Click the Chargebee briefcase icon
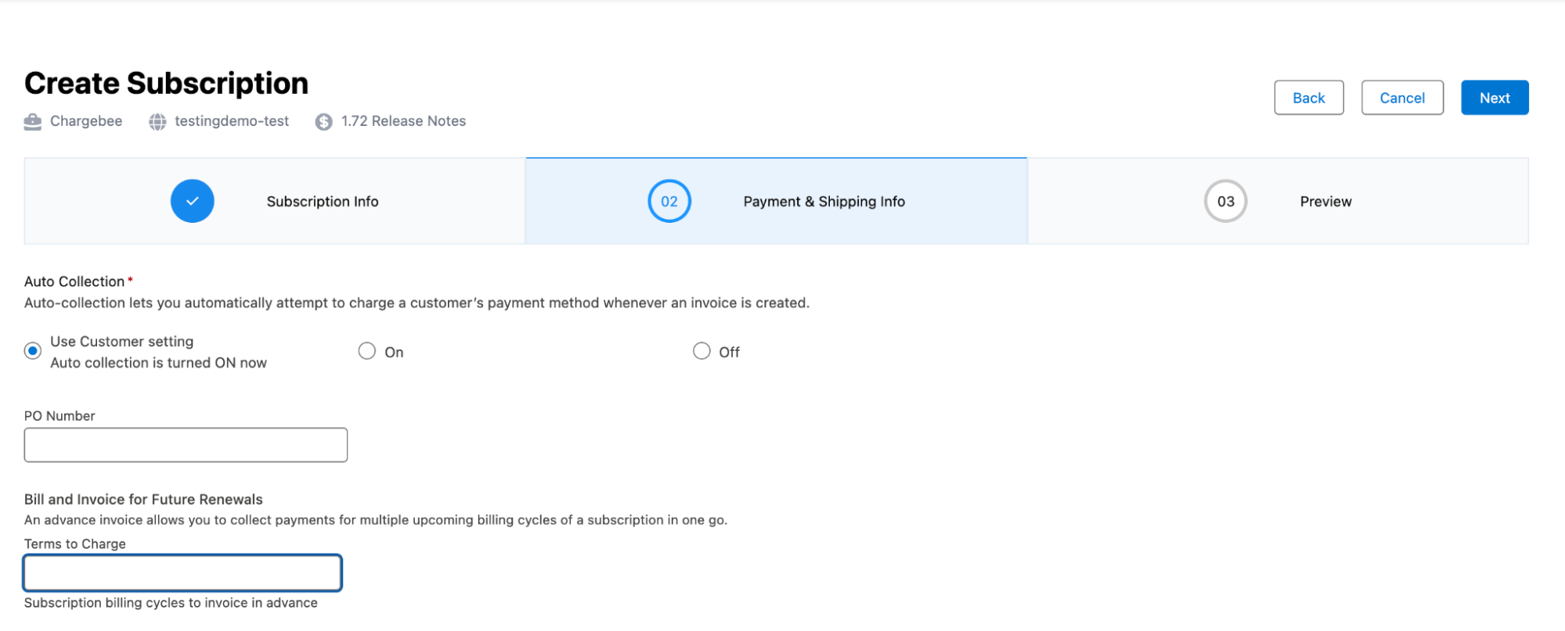The height and width of the screenshot is (631, 1565). tap(33, 122)
